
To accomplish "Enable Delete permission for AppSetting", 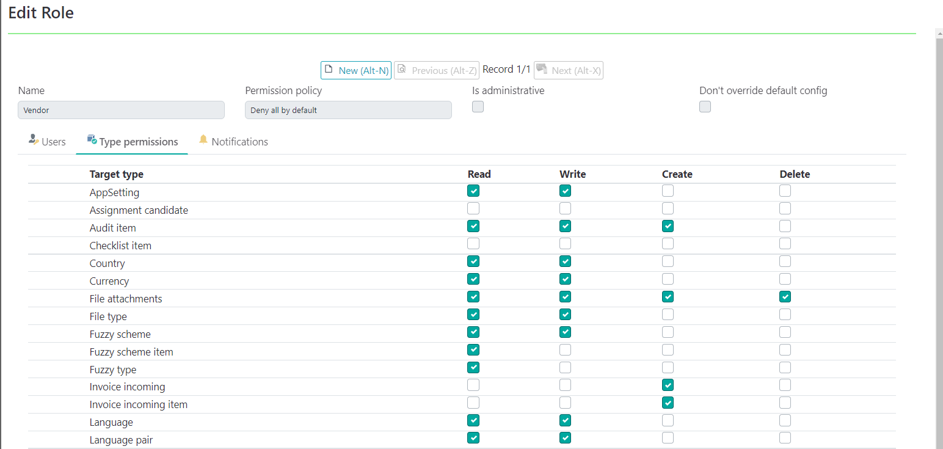I will pyautogui.click(x=785, y=191).
